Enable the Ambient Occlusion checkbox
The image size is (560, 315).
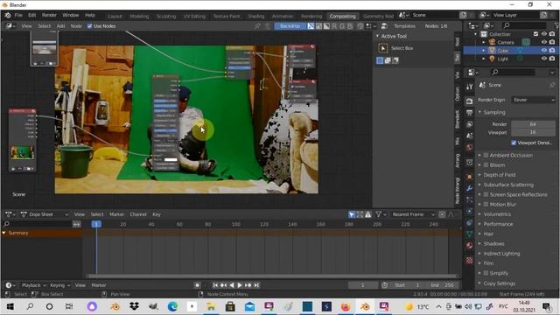pos(486,156)
